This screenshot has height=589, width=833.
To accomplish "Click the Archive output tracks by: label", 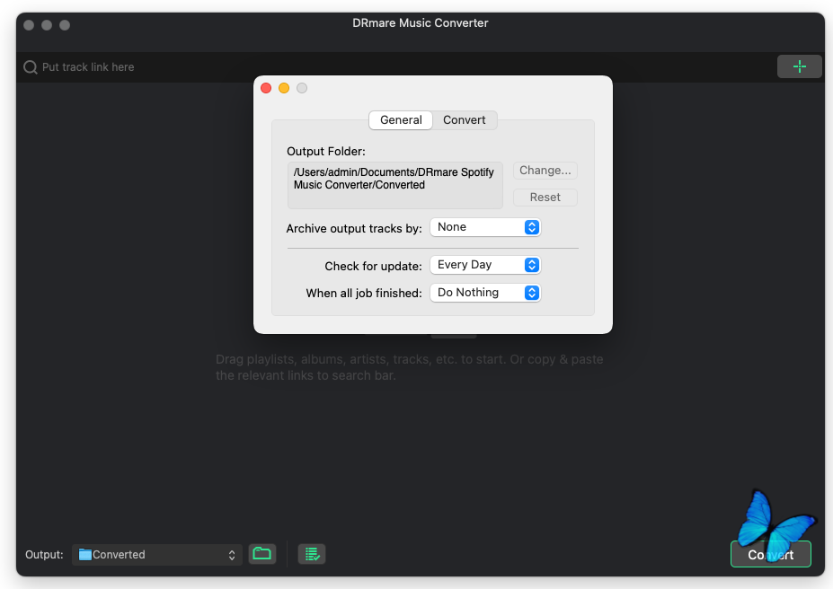I will pyautogui.click(x=354, y=228).
